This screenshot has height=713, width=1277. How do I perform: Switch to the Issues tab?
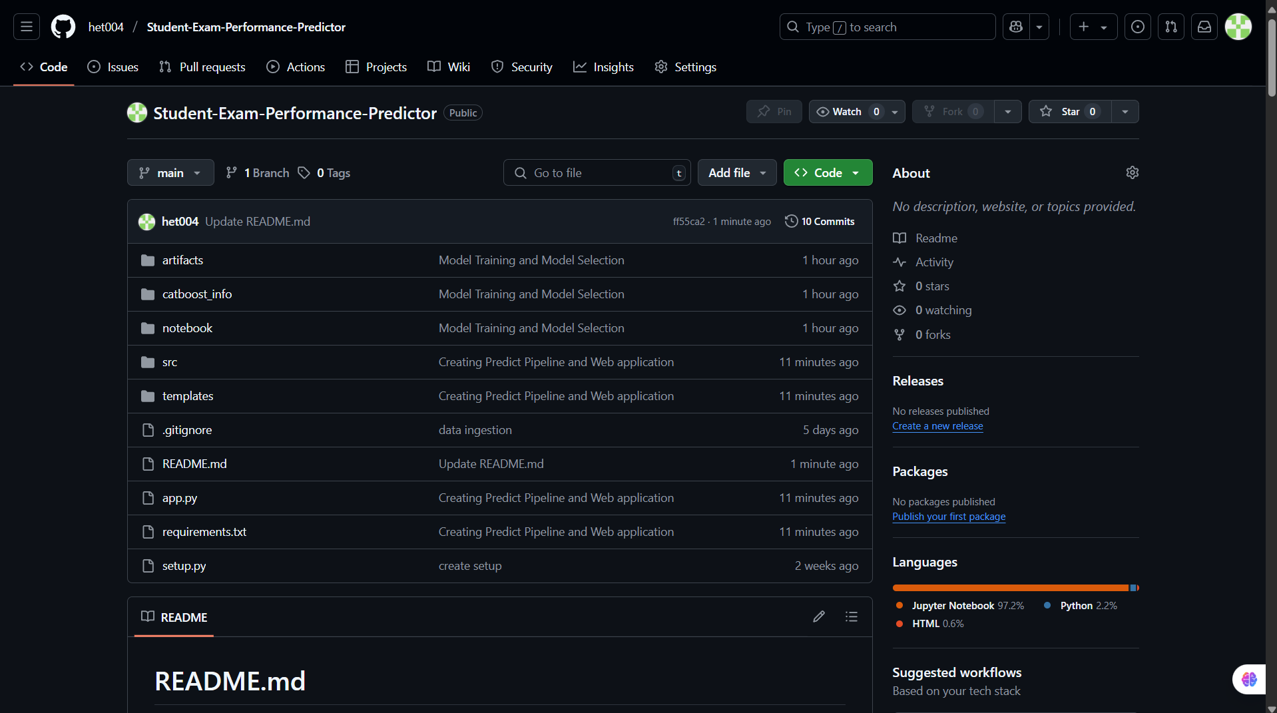(x=113, y=67)
